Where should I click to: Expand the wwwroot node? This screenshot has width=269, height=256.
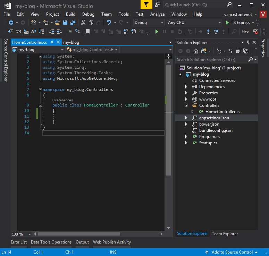click(186, 99)
